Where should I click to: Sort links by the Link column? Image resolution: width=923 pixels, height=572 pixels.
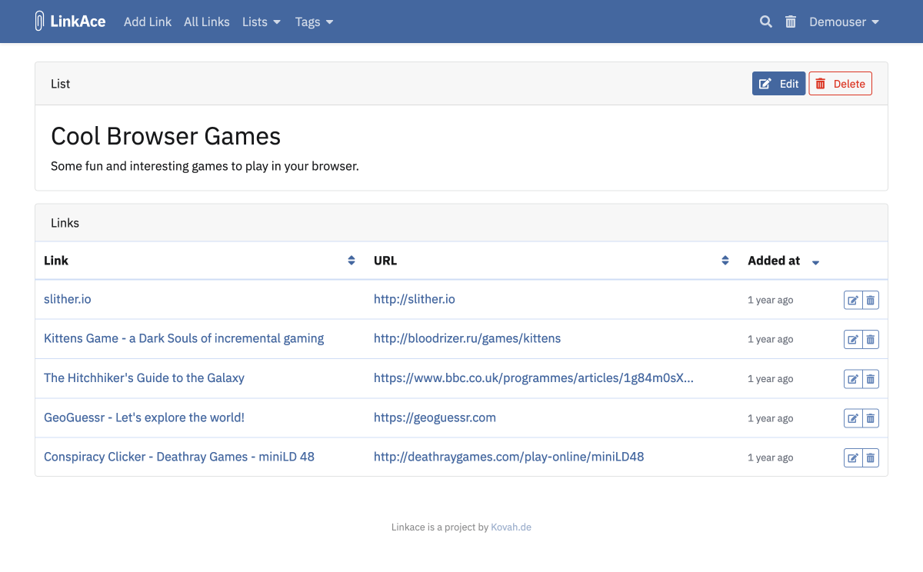[352, 261]
